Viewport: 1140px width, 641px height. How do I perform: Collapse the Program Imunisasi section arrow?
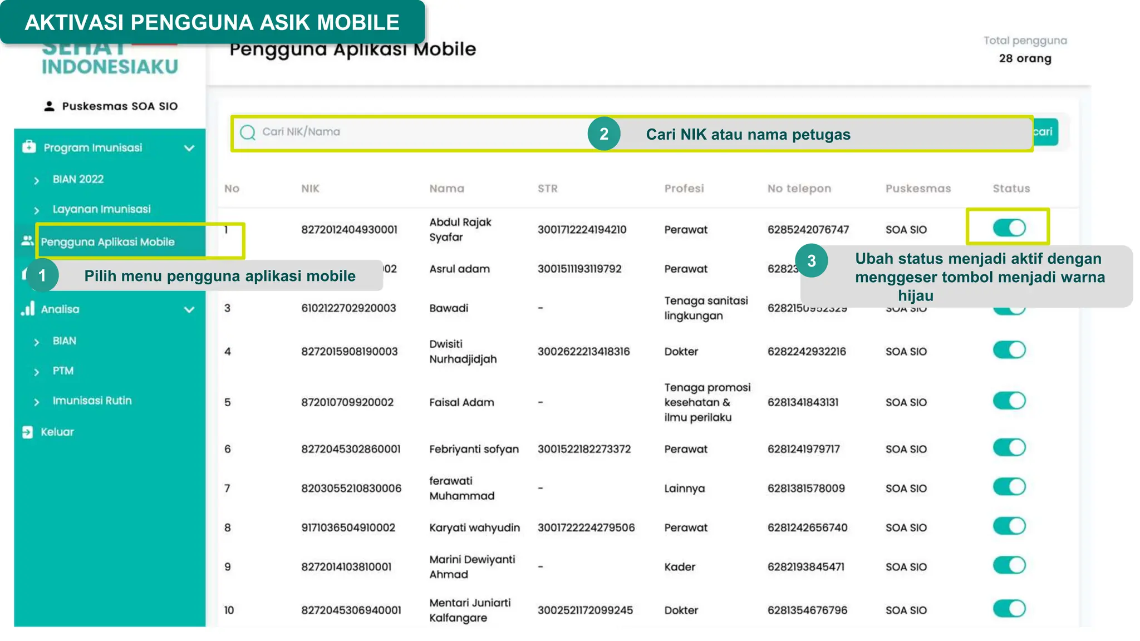pyautogui.click(x=189, y=148)
